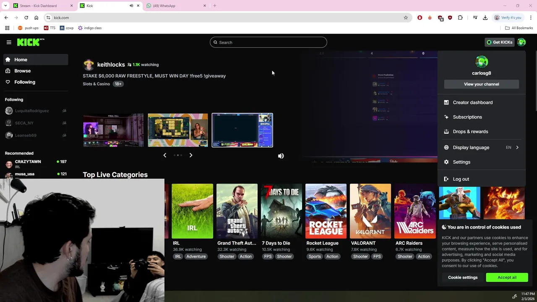The width and height of the screenshot is (537, 302).
Task: Open Chrome three-dot menu
Action: (531, 18)
